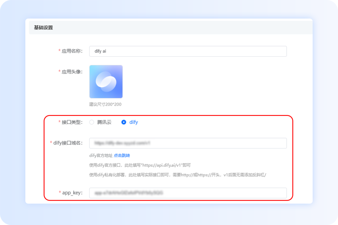The height and width of the screenshot is (225, 338).
Task: Select the 腾讯云 interface type radio button
Action: [91, 122]
